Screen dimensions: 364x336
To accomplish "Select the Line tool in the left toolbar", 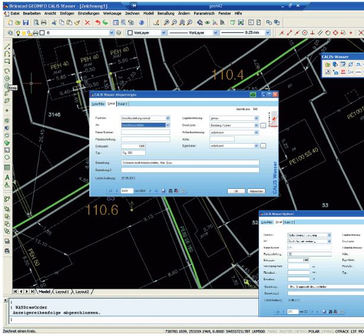I will coord(7,46).
